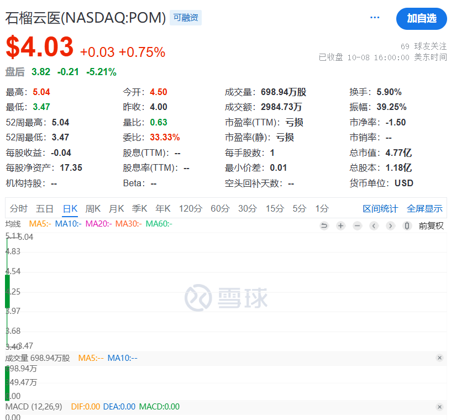This screenshot has height=420, width=467.
Task: Switch to the 周K weekly chart tab
Action: tap(92, 209)
